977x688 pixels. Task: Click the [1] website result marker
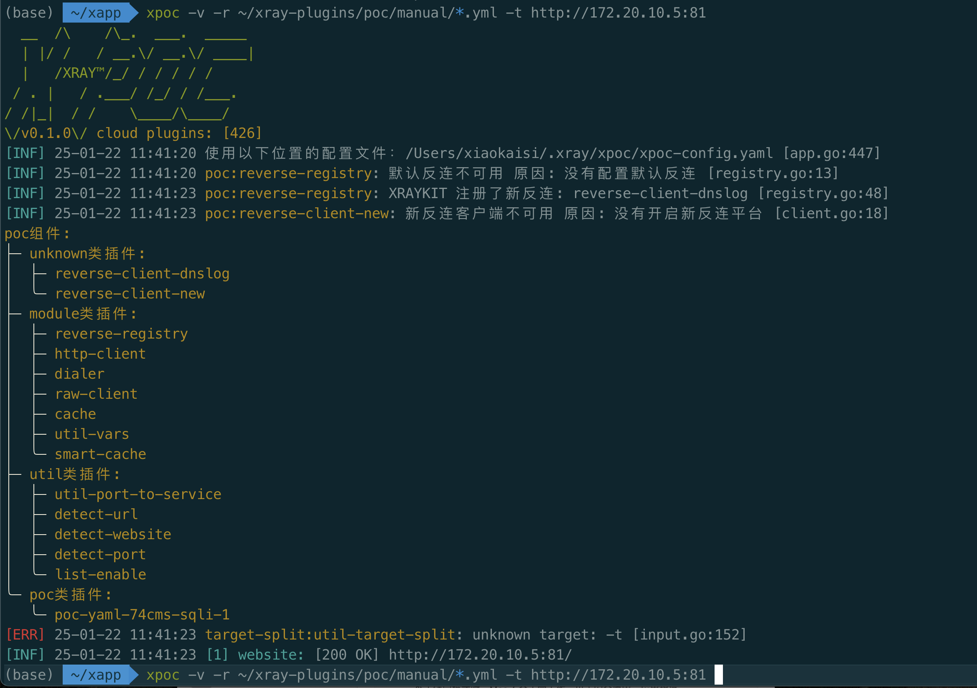point(217,655)
